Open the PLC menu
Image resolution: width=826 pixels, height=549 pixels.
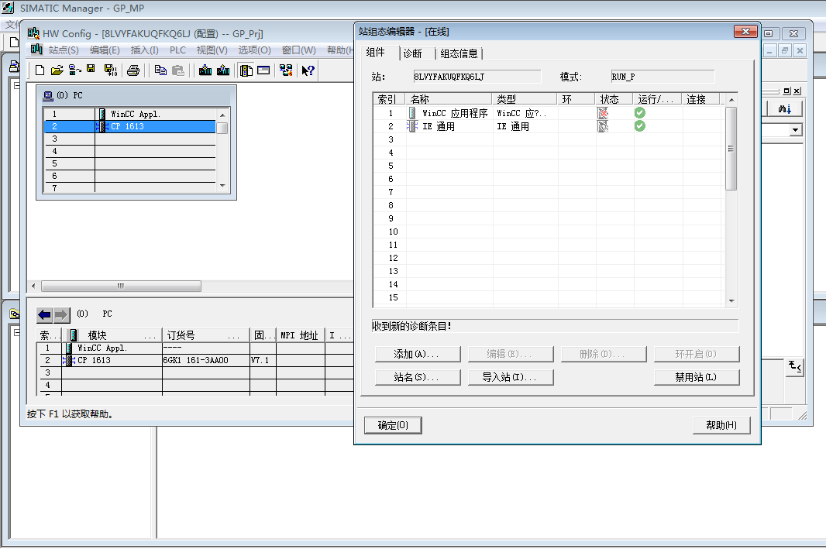[177, 50]
